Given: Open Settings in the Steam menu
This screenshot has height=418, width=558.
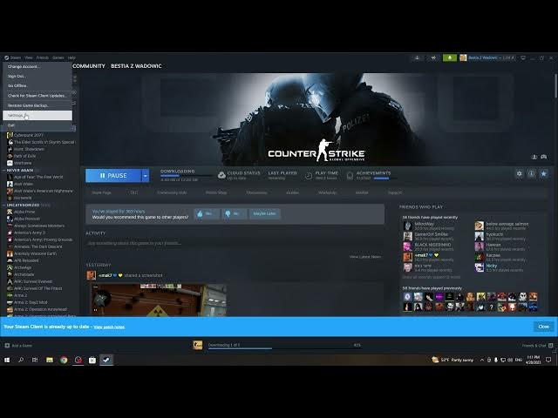Looking at the screenshot, I should [x=17, y=115].
